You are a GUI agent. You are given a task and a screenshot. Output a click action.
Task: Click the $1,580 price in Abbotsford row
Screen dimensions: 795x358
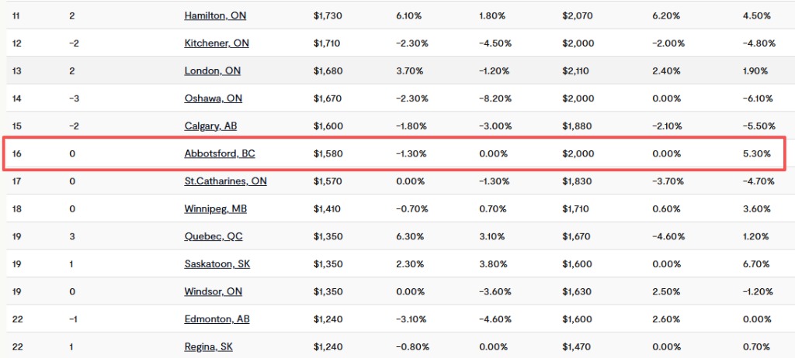[x=327, y=153]
